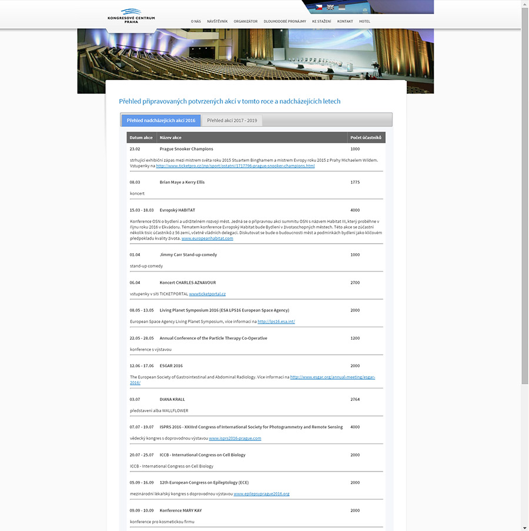This screenshot has height=531, width=529.
Task: Select the date range 05.09 - 16.09
Action: pyautogui.click(x=141, y=483)
